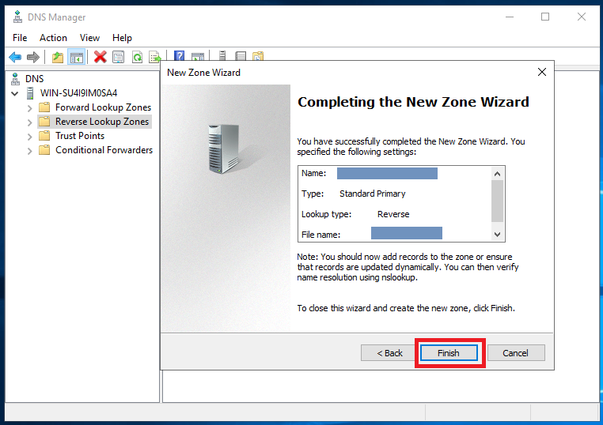The width and height of the screenshot is (603, 425).
Task: Close the DNS Manager window
Action: coord(581,17)
